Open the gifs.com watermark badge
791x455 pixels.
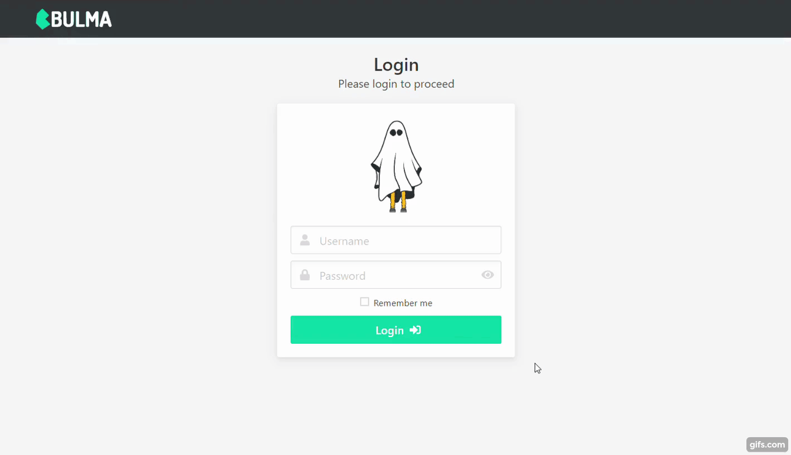click(x=767, y=444)
